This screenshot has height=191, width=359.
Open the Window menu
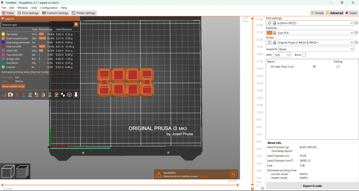coord(23,8)
